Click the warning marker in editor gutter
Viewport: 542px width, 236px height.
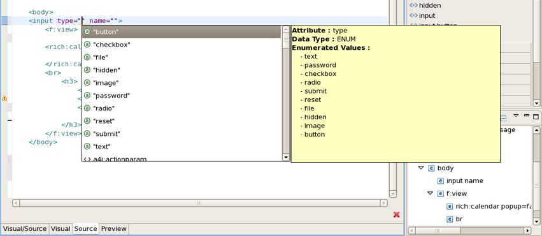tap(4, 98)
